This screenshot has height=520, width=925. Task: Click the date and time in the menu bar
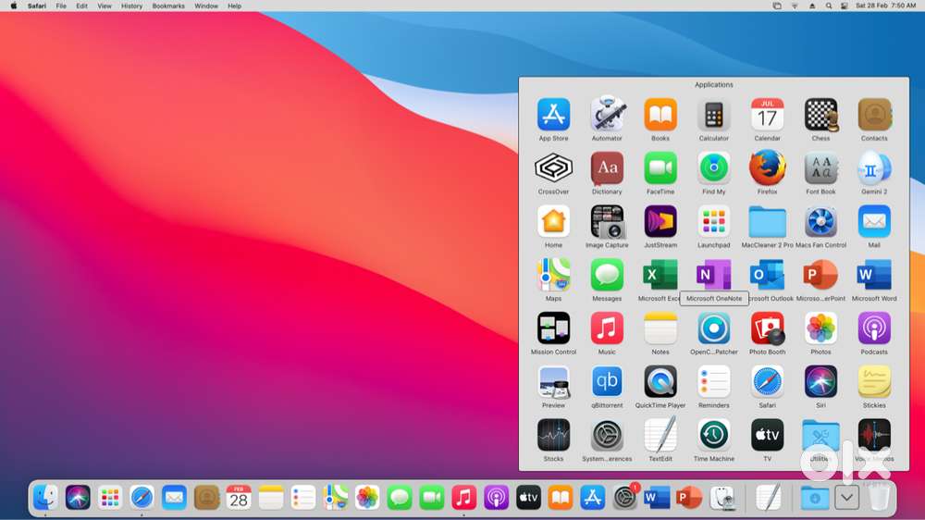885,6
